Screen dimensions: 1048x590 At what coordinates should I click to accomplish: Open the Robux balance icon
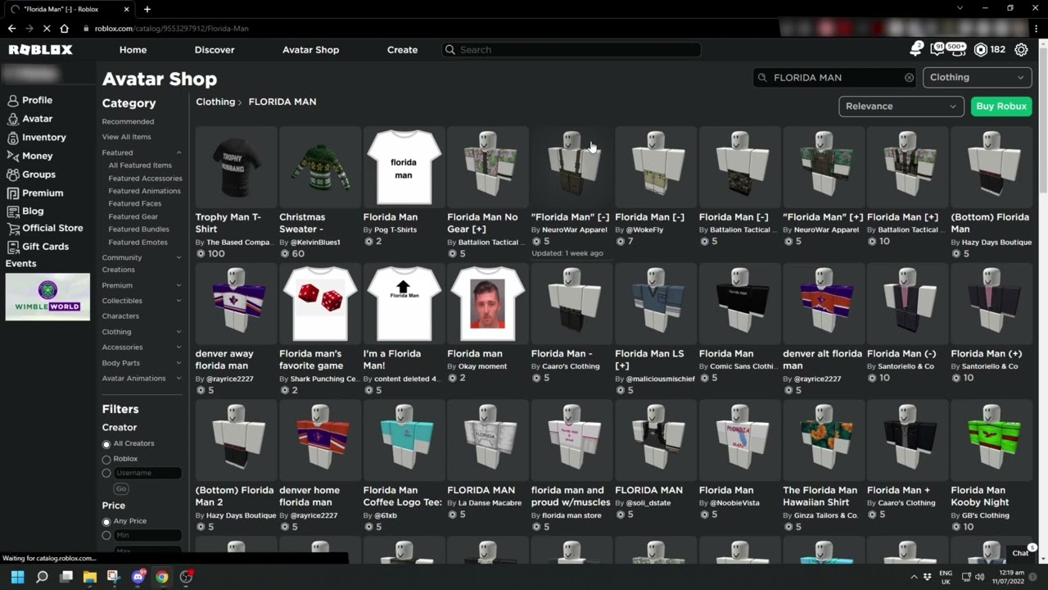[x=981, y=50]
